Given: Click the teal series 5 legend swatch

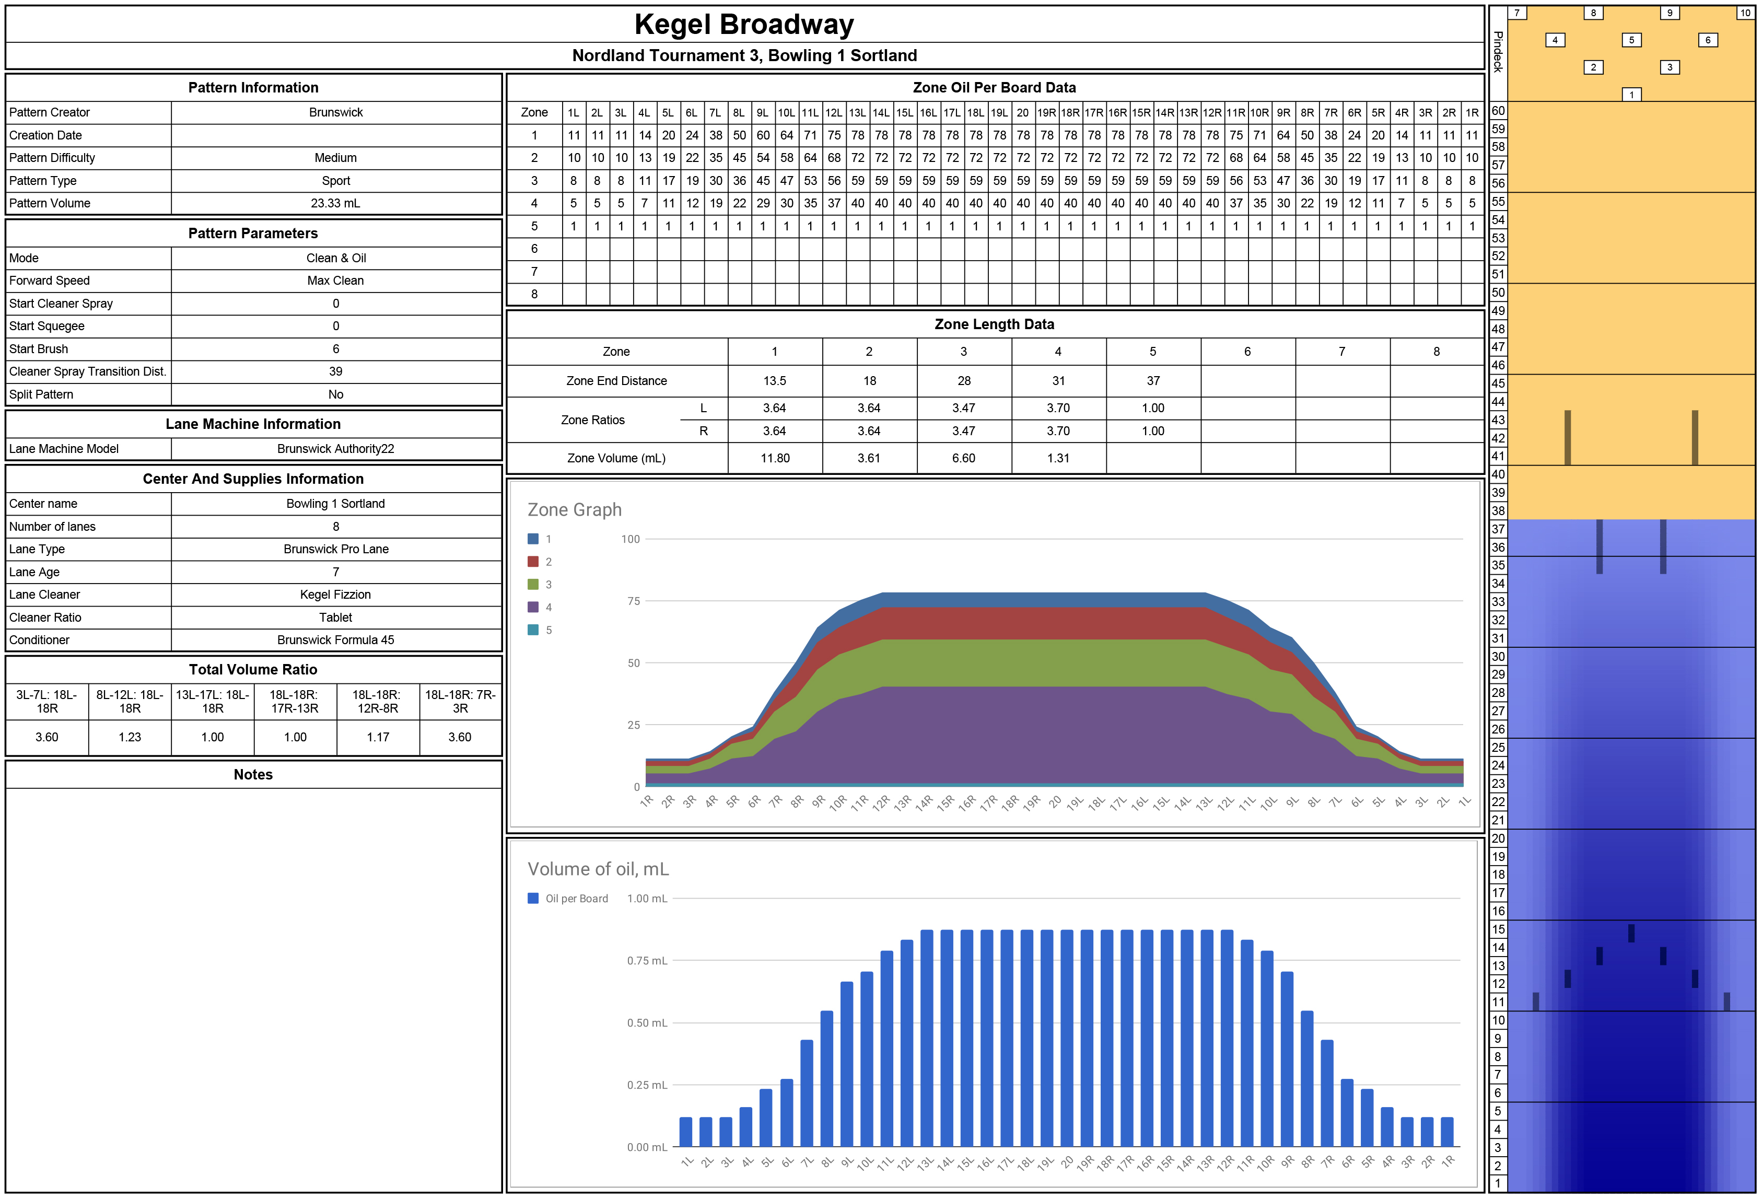Looking at the screenshot, I should (533, 630).
